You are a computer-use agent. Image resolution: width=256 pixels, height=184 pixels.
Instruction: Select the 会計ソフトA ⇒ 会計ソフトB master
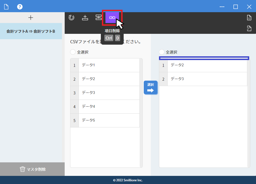[31, 31]
